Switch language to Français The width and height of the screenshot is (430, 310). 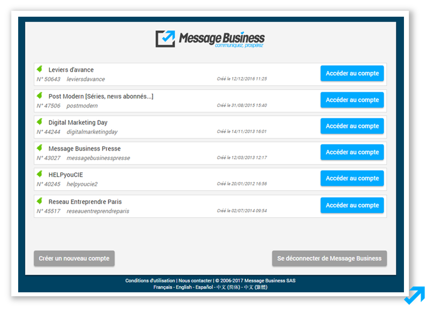[163, 287]
